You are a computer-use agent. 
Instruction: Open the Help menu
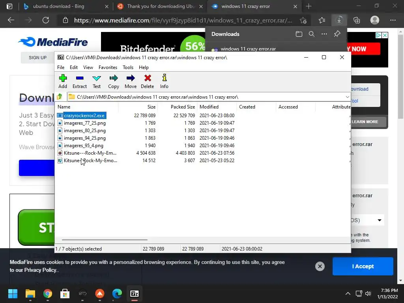click(x=144, y=67)
